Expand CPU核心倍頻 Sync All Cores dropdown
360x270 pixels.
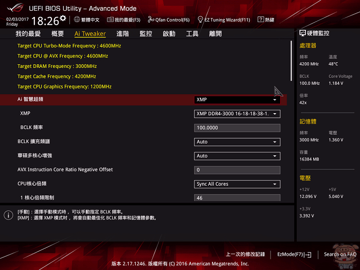(x=237, y=184)
